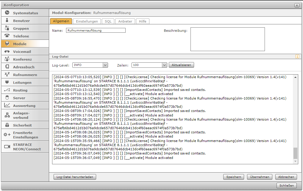Click the log scrollbar up arrow

(295, 77)
